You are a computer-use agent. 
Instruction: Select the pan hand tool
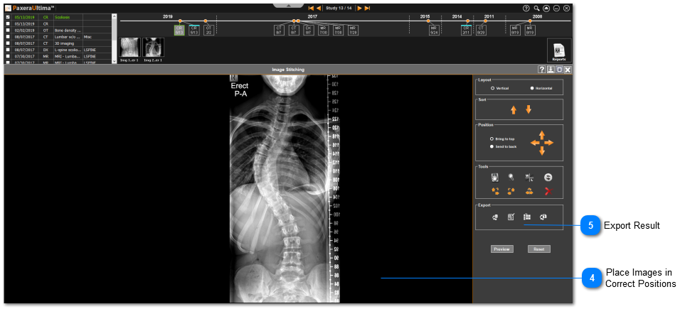(x=494, y=177)
